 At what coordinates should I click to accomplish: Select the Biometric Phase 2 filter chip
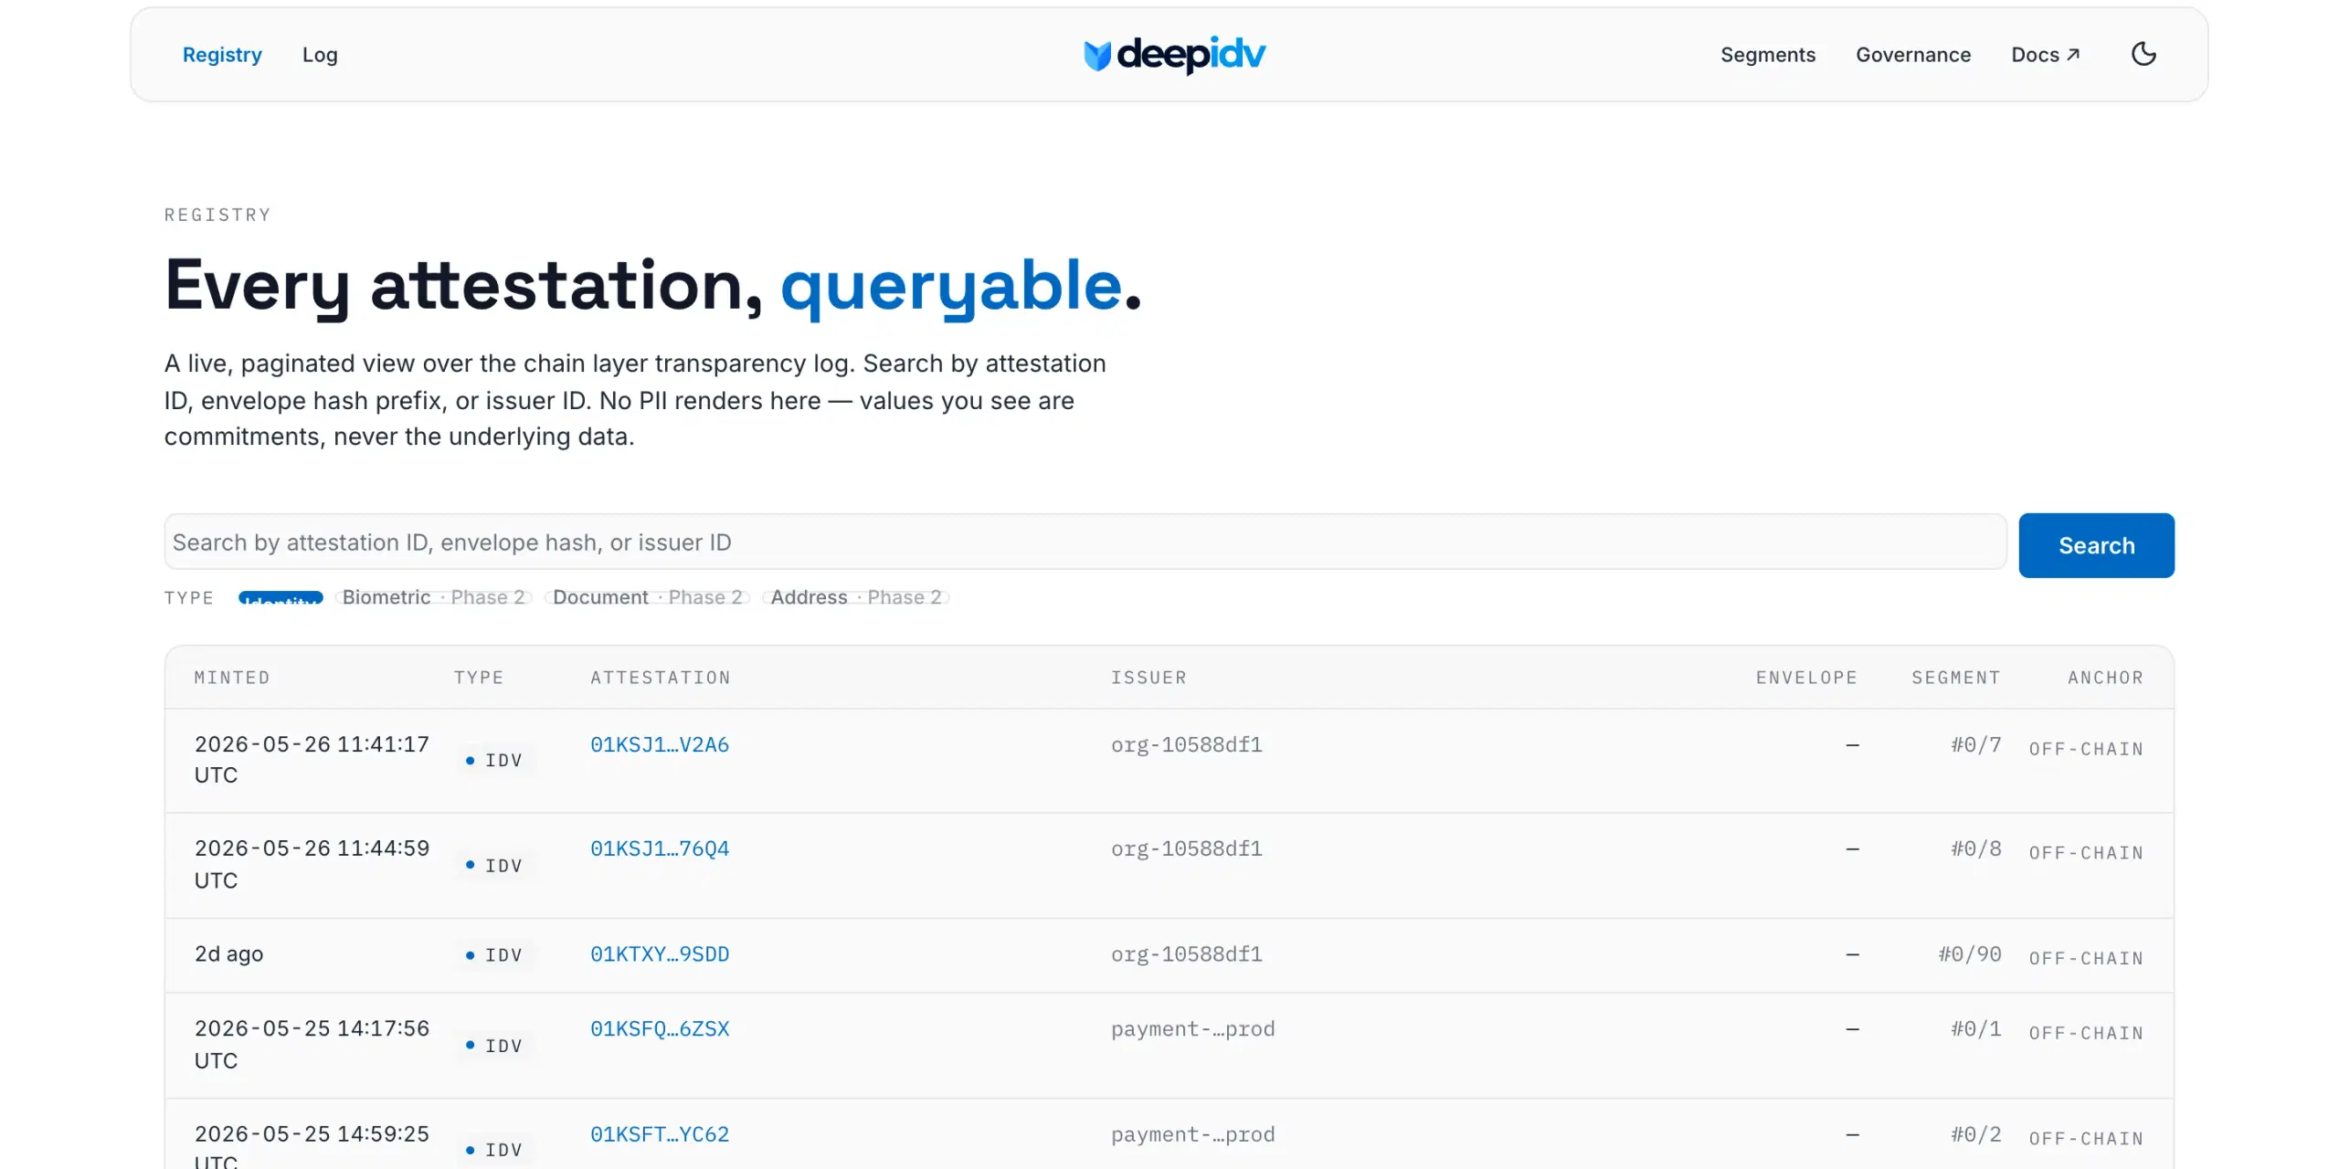434,597
